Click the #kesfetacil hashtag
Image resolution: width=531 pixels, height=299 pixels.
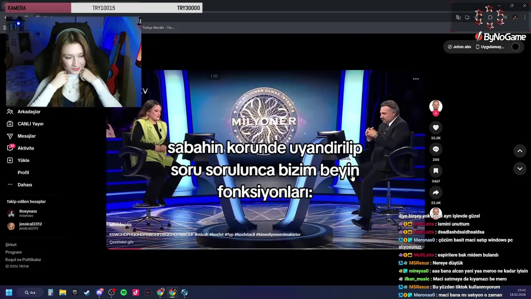[245, 235]
